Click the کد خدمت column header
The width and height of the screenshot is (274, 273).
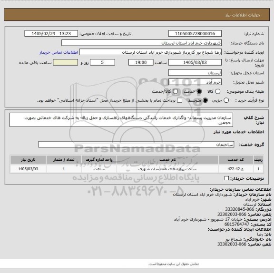click(236, 160)
